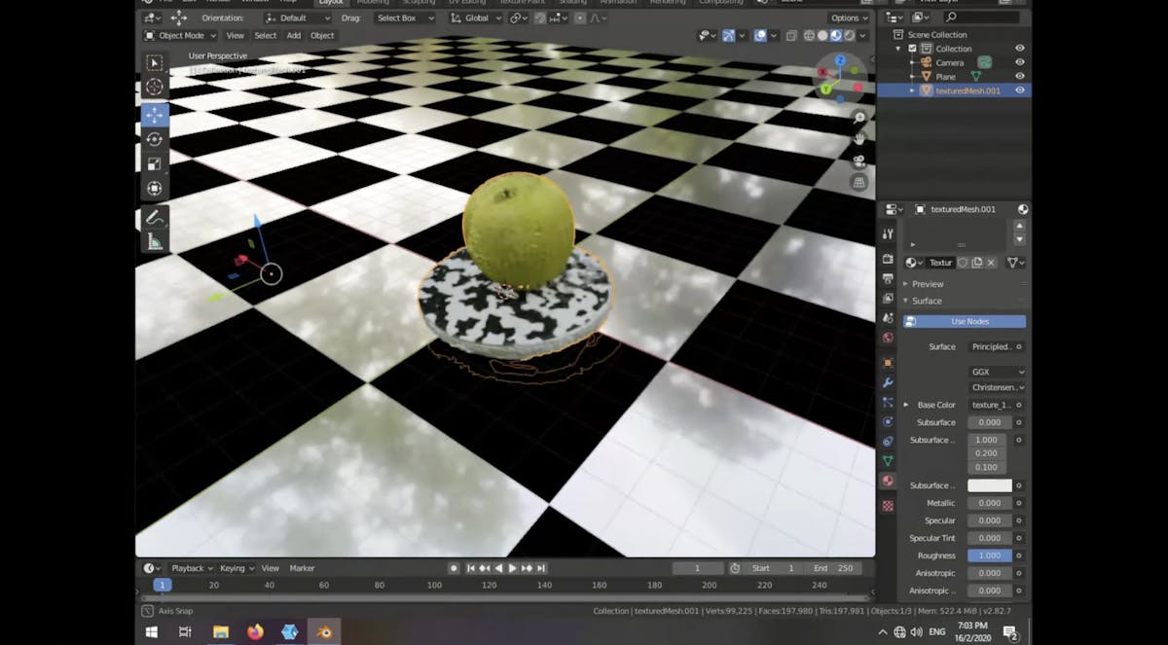Click the play animation button
The height and width of the screenshot is (645, 1168).
[513, 568]
